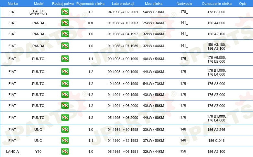This screenshot has width=253, height=157.
Task: Select engine code 156 A4.000
Action: pyautogui.click(x=216, y=23)
